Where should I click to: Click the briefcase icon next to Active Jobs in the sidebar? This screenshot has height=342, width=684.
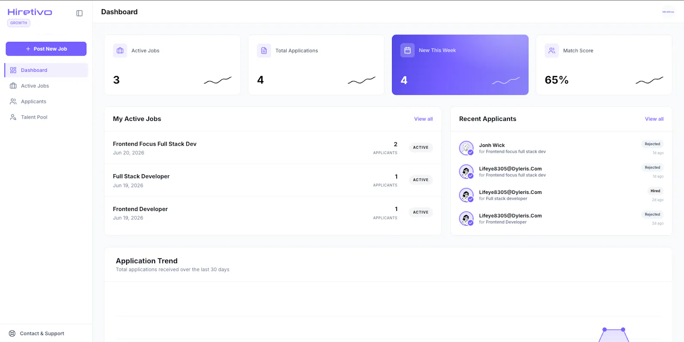coord(13,86)
